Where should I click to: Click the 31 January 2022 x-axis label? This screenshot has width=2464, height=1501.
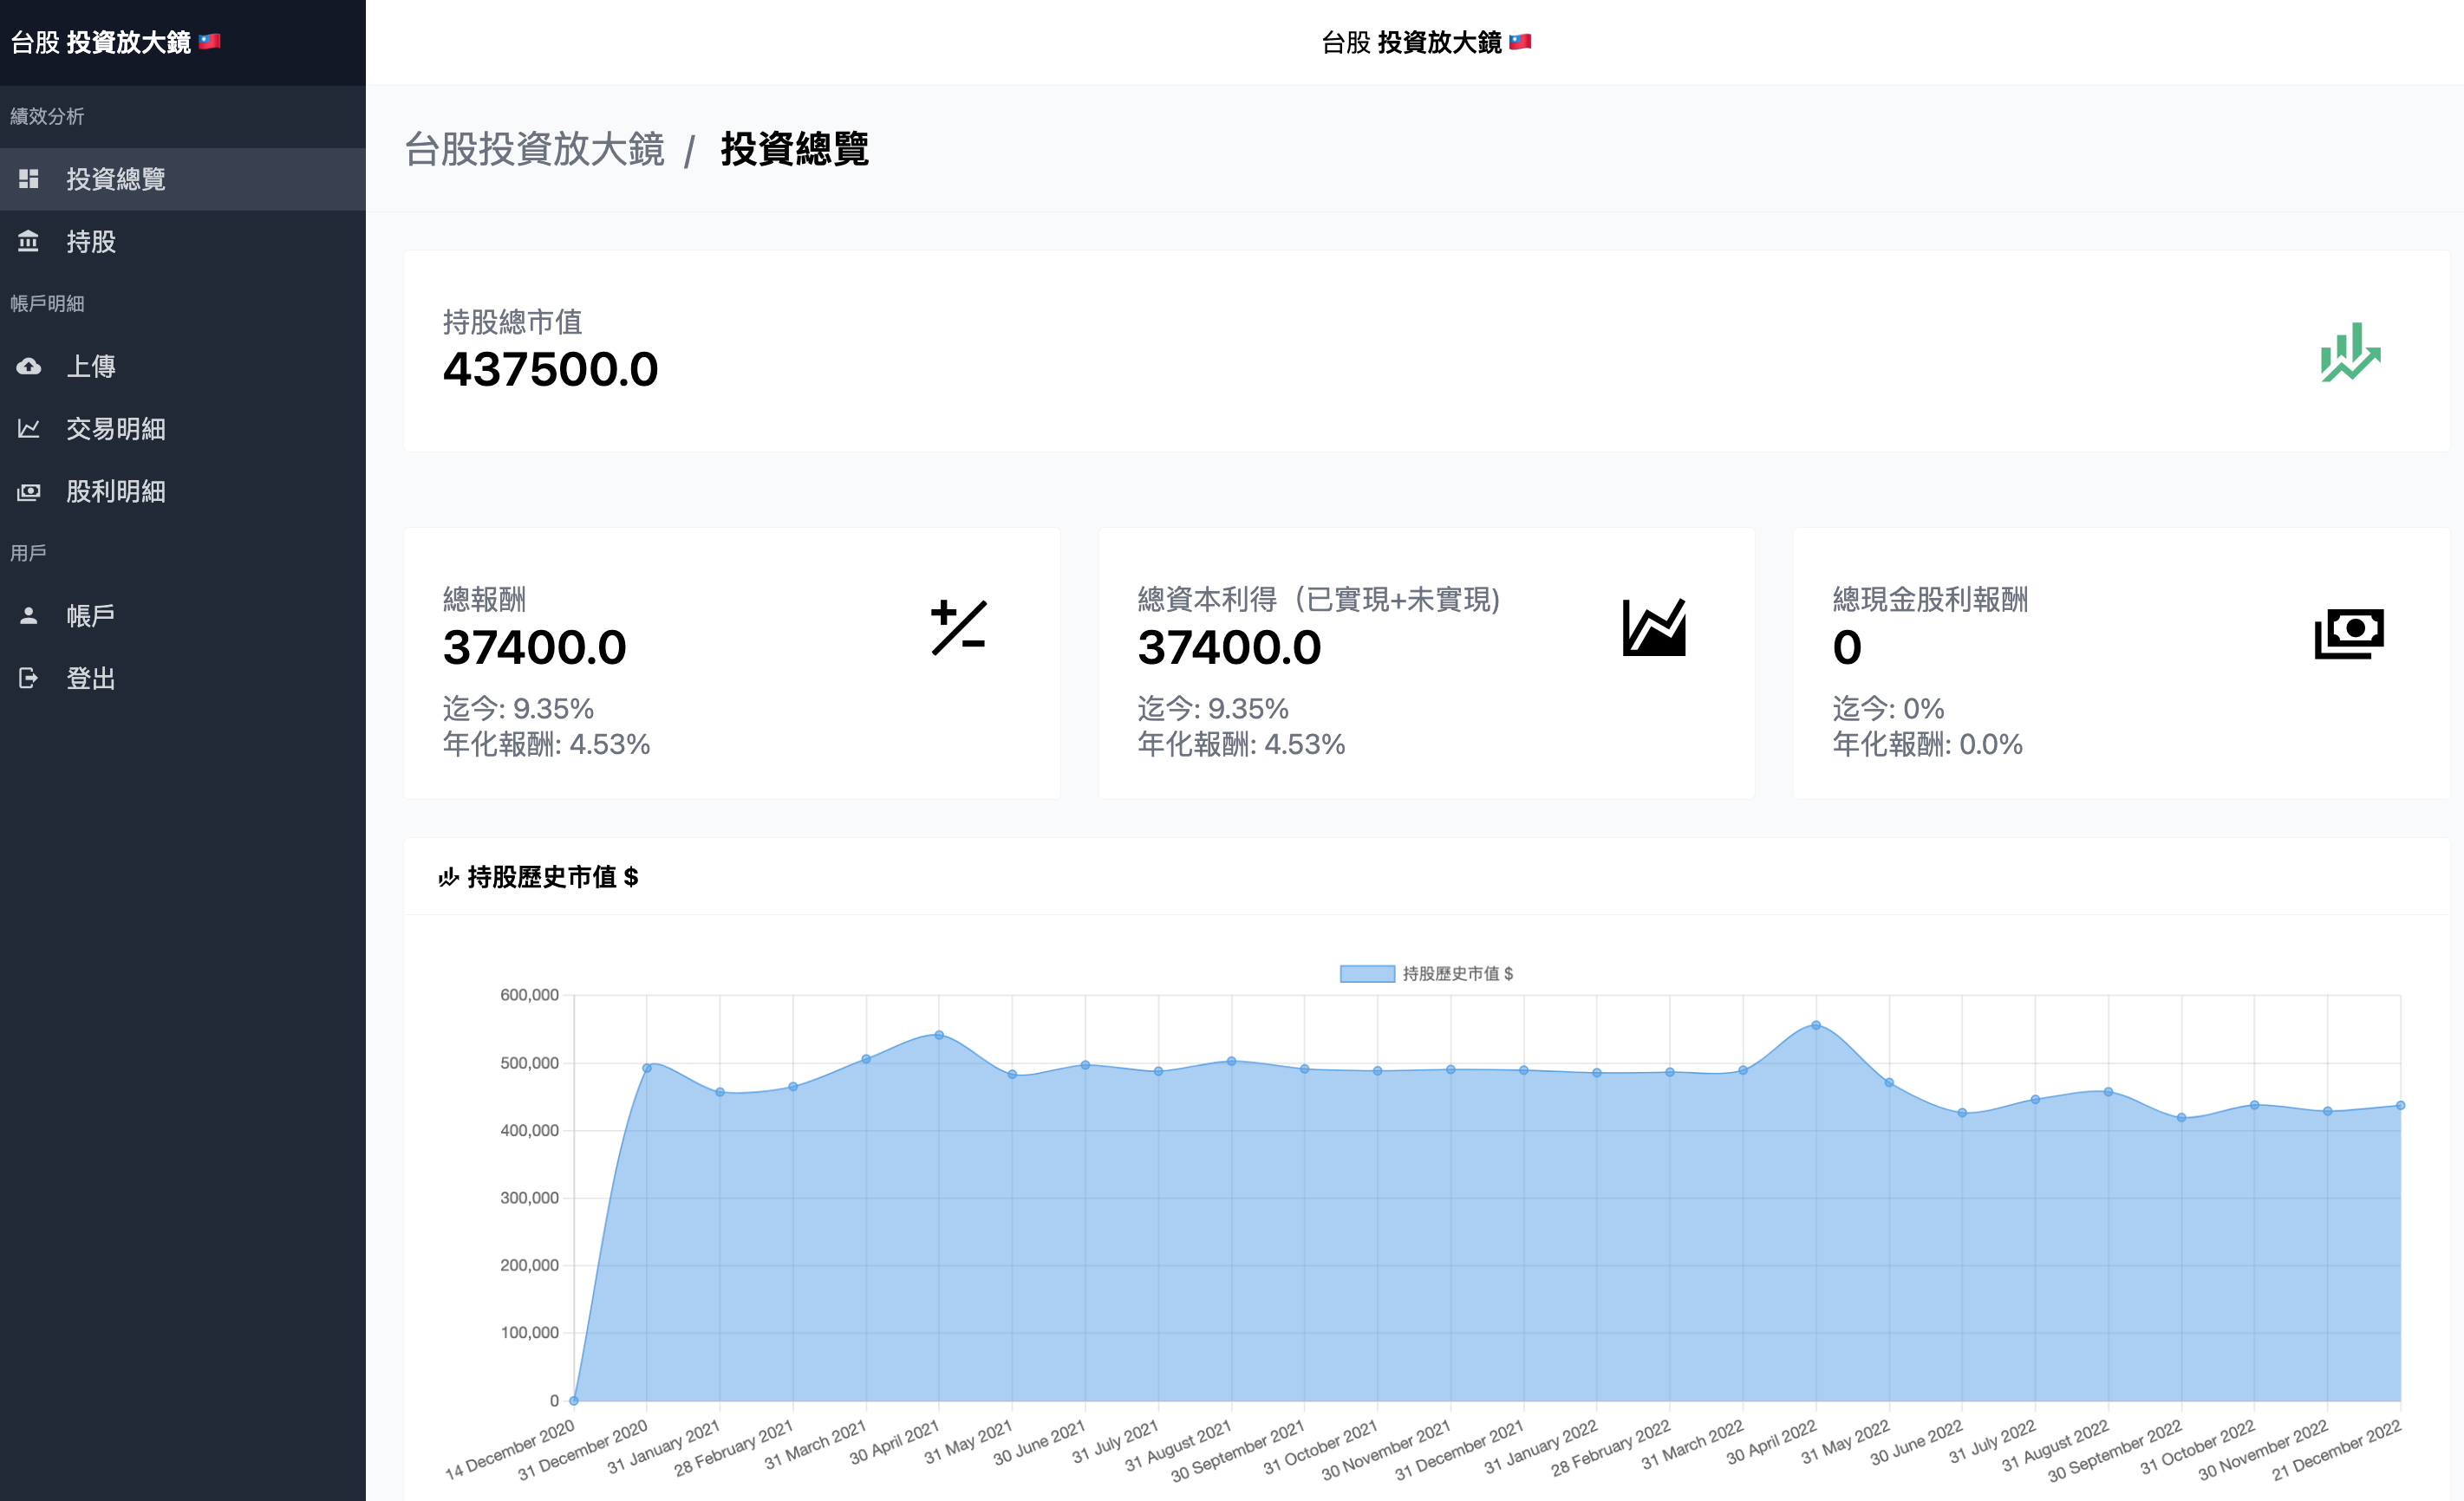coord(1540,1448)
